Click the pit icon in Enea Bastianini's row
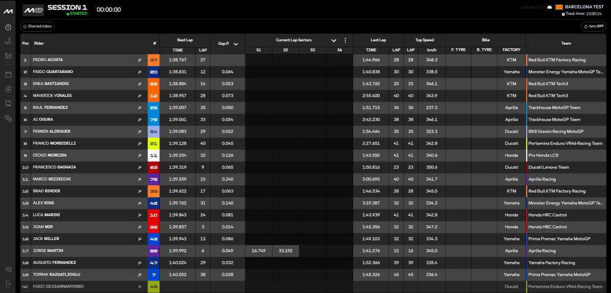This screenshot has width=611, height=293. click(x=140, y=84)
